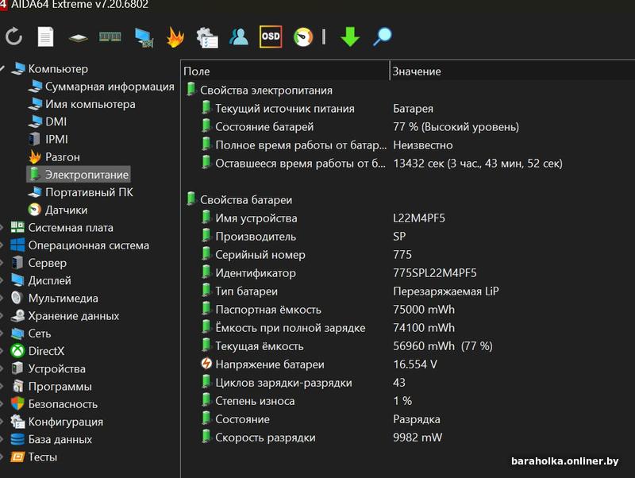Select the Тесты category
The image size is (635, 478).
tap(34, 457)
